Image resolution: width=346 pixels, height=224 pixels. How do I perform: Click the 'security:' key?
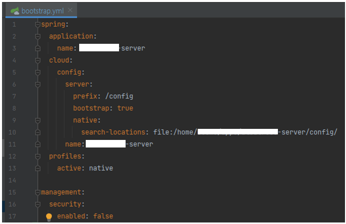(x=67, y=204)
